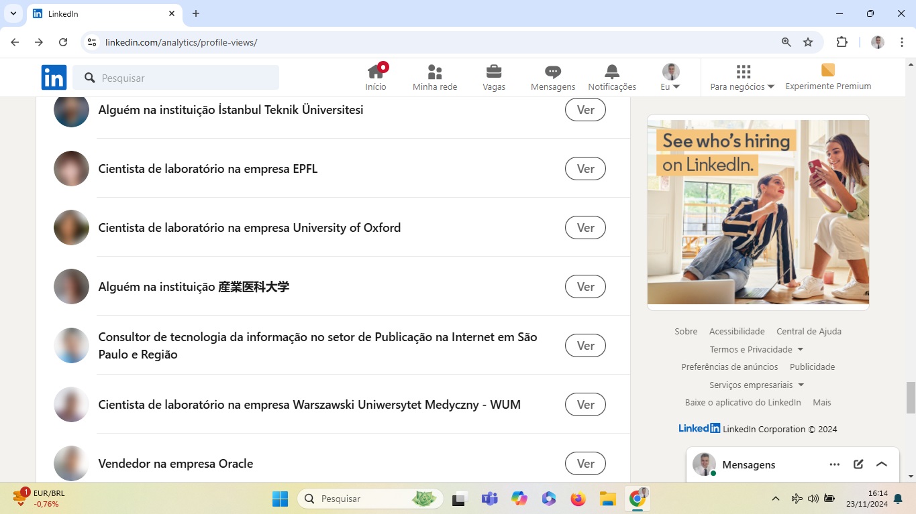The width and height of the screenshot is (916, 514).
Task: Click text Cientista de laboratório na empresa EPFL
Action: coord(208,169)
